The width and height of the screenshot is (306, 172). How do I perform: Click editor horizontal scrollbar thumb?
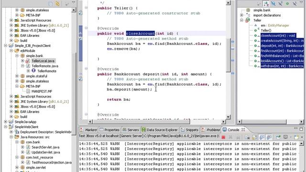(142, 122)
